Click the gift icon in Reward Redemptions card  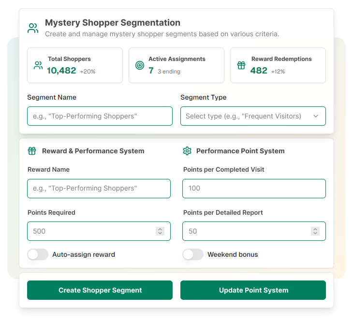241,65
